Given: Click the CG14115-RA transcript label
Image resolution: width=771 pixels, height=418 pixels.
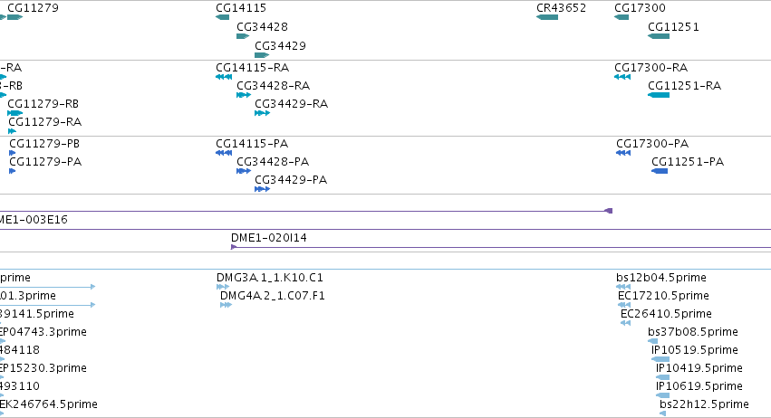Looking at the screenshot, I should click(x=252, y=68).
